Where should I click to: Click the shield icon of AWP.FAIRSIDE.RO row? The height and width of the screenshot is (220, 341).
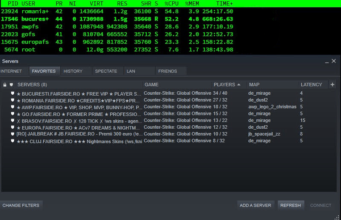click(13, 107)
